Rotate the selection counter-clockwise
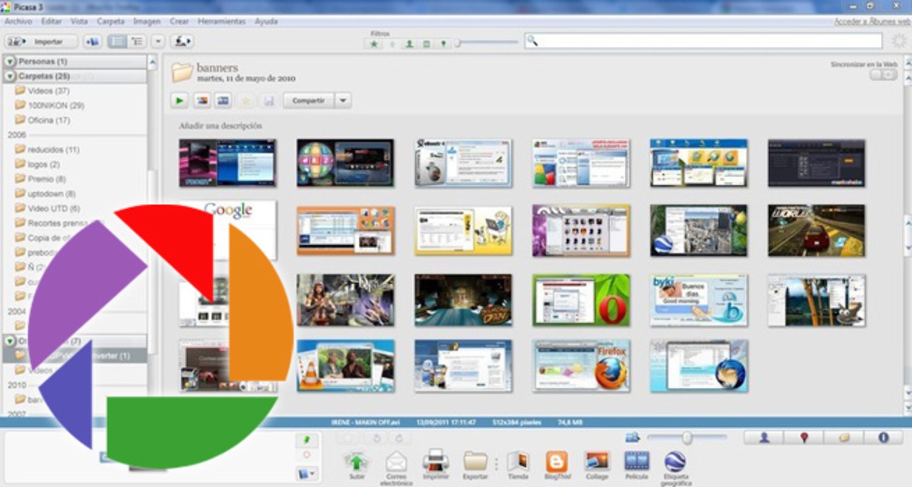 (376, 438)
